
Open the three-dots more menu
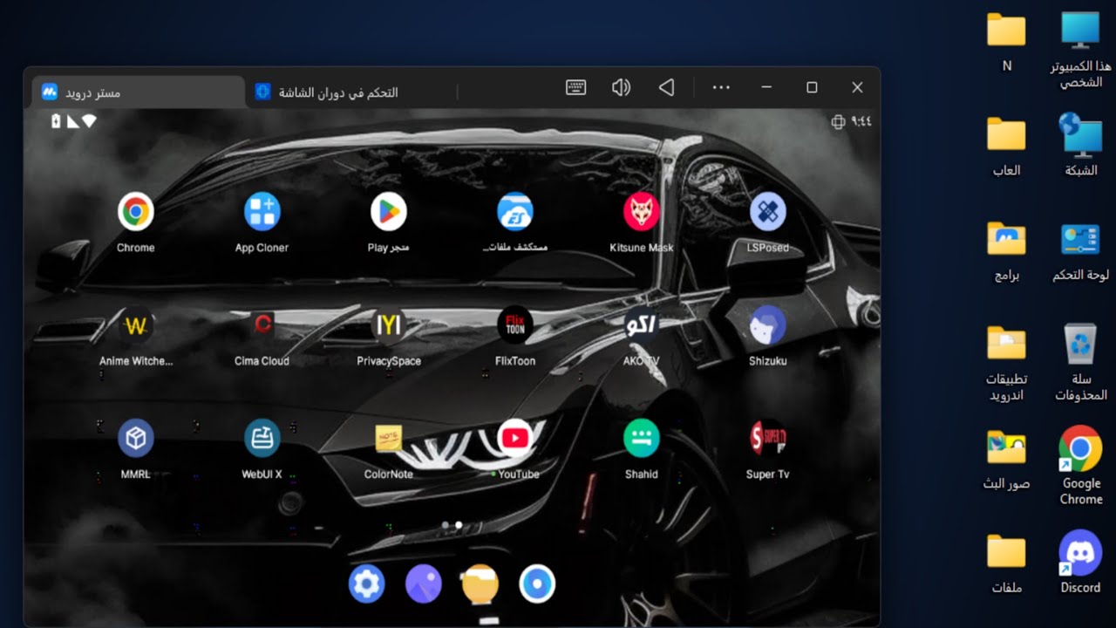point(721,87)
